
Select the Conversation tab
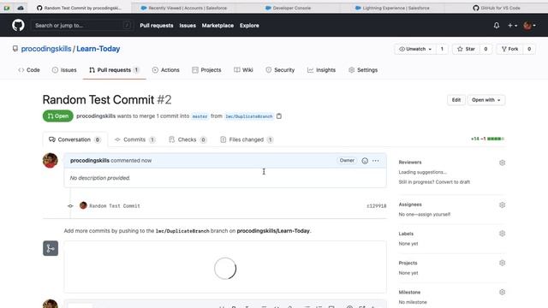tap(75, 139)
